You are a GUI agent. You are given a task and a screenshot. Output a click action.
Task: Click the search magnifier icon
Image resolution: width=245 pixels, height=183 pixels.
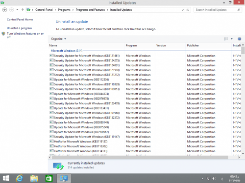[239, 10]
